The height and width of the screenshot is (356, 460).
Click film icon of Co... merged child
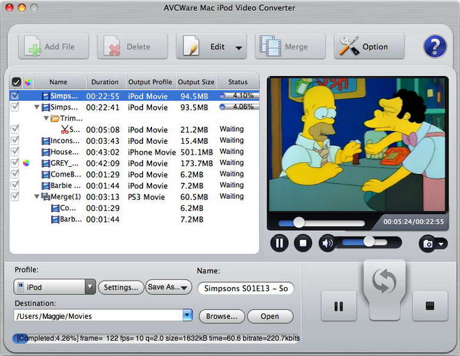(55, 208)
